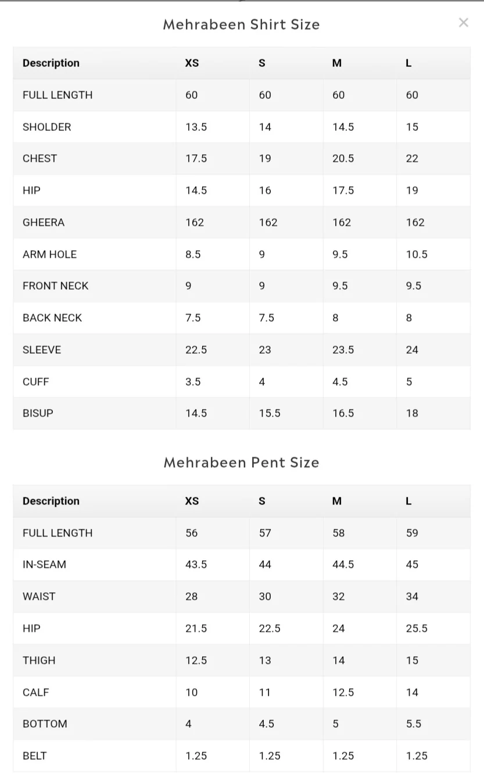This screenshot has height=779, width=484.
Task: Click the IN-SEAM row label
Action: (x=44, y=564)
